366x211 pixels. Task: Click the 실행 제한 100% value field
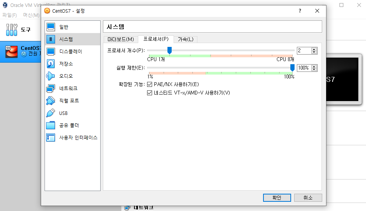[304, 68]
